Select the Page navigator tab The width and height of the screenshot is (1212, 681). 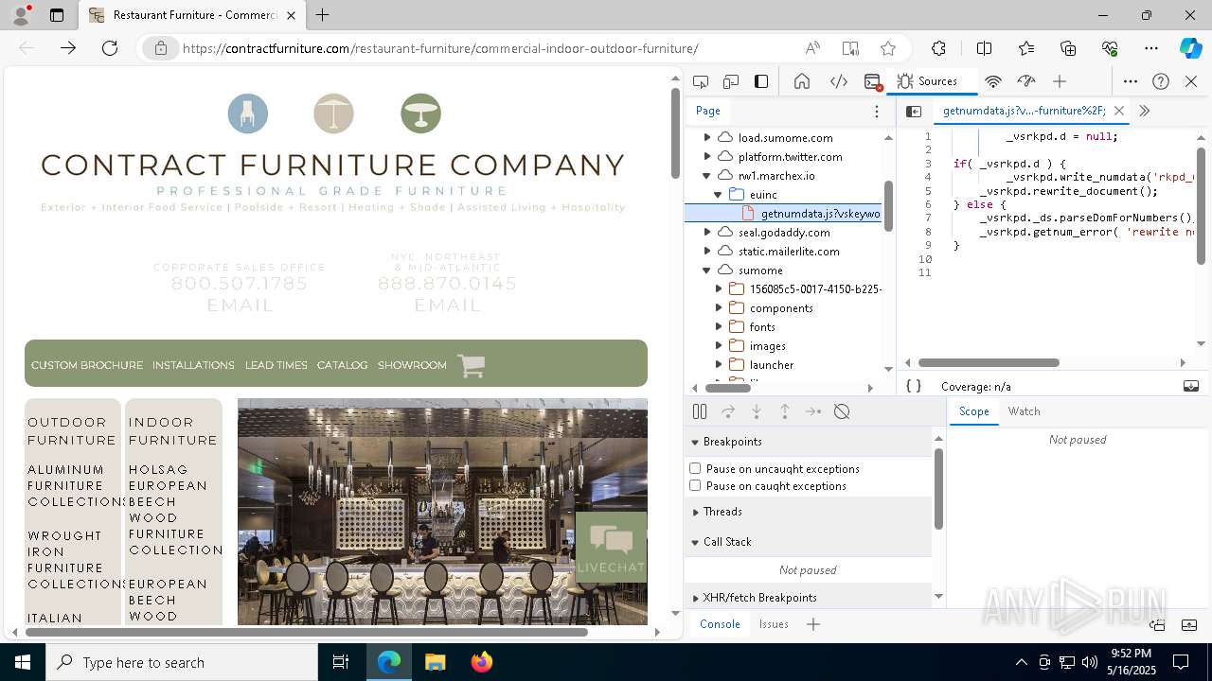708,111
